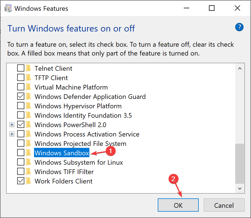Uncheck the Work Folders Client checkbox
251x218 pixels.
tap(21, 181)
